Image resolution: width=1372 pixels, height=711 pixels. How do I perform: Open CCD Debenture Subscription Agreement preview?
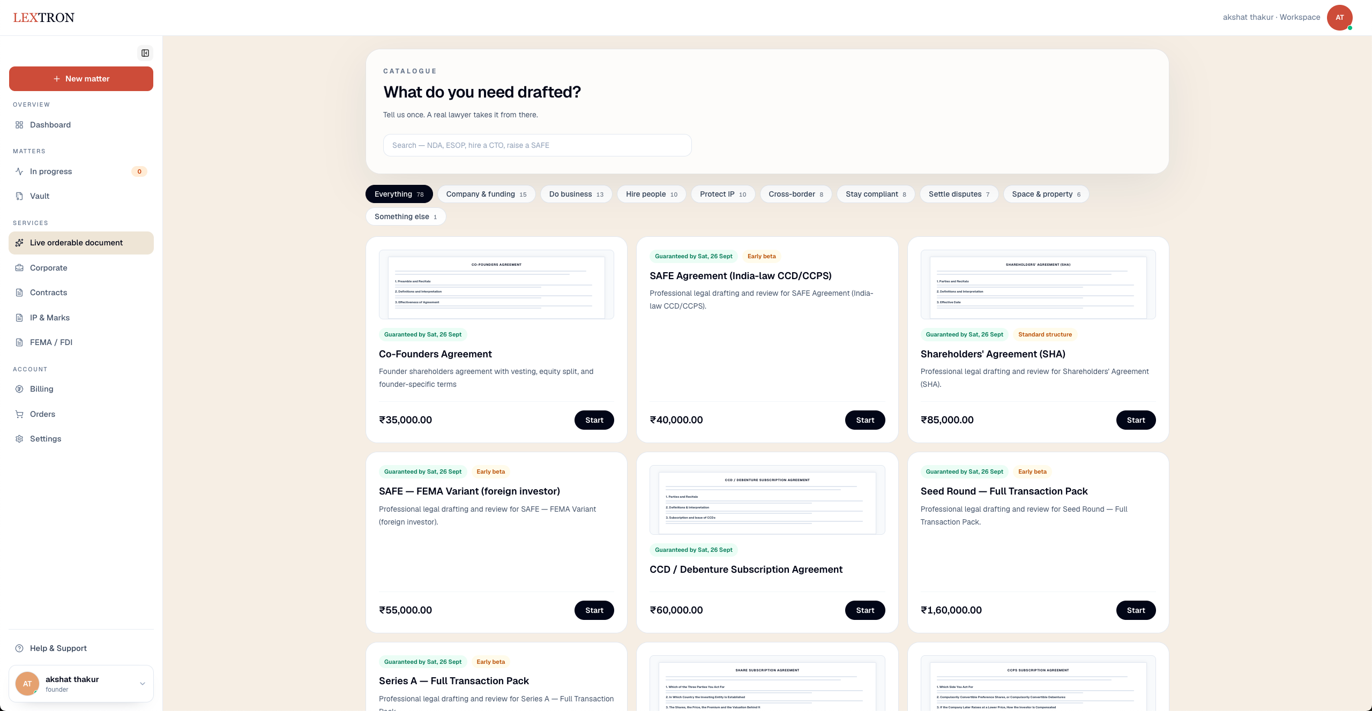[767, 500]
